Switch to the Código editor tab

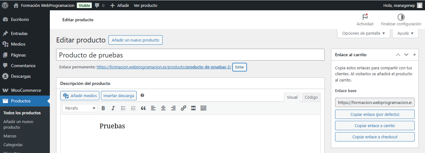point(311,97)
